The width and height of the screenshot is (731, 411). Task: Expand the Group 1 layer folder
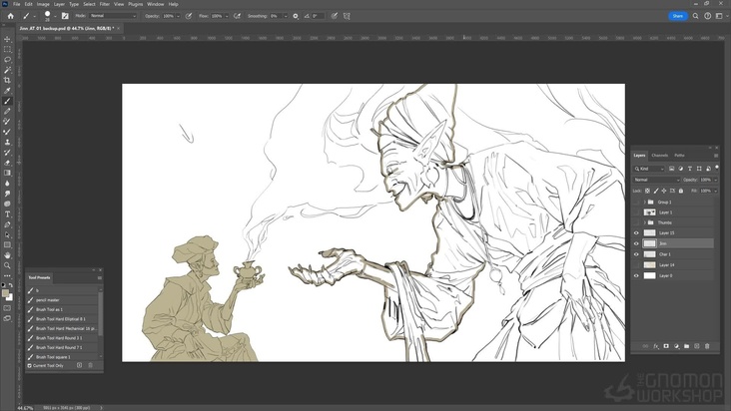pyautogui.click(x=644, y=202)
